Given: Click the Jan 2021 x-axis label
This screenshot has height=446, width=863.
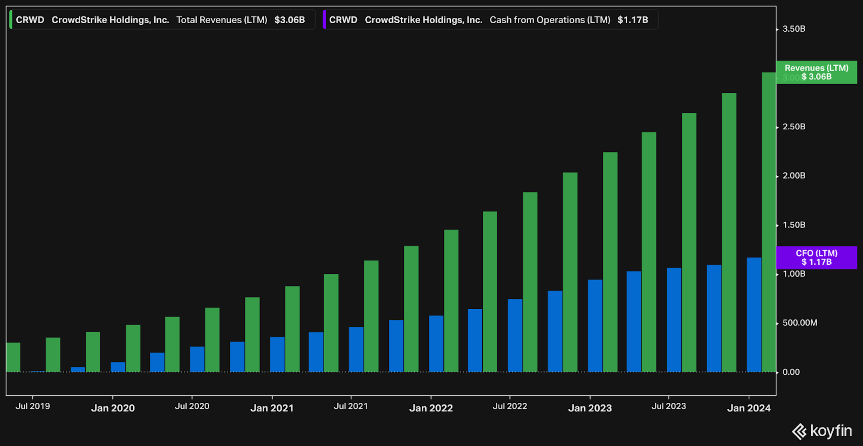Looking at the screenshot, I should click(x=272, y=408).
